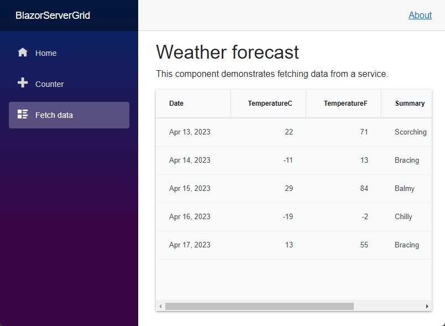Image resolution: width=445 pixels, height=326 pixels.
Task: Go to the Counter page
Action: click(69, 84)
